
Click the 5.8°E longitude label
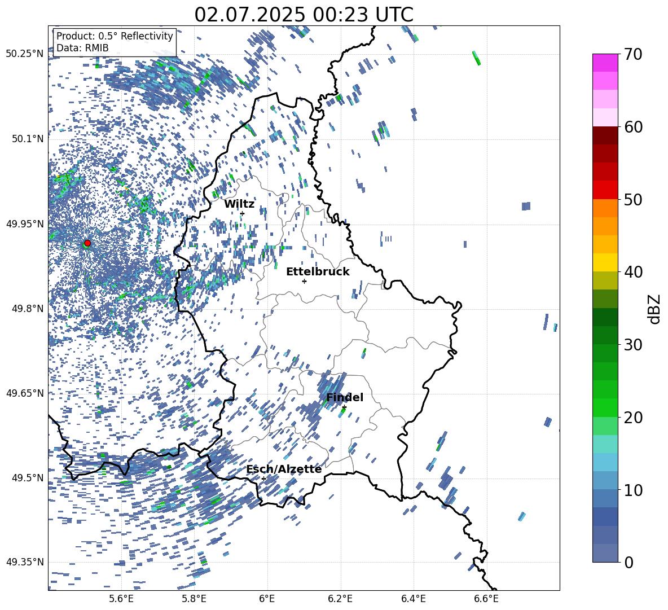click(194, 599)
